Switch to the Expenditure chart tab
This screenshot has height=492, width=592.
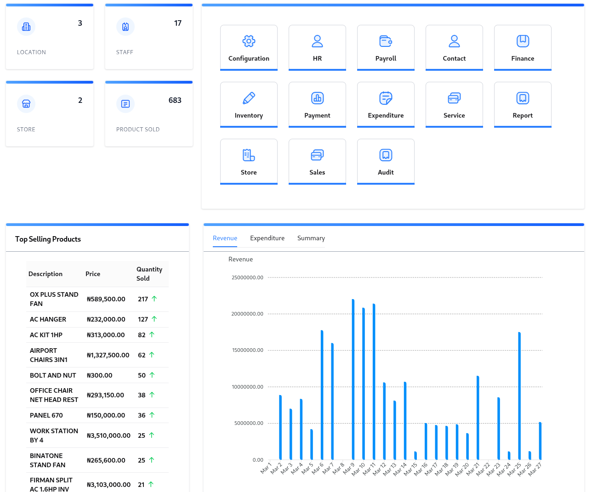267,238
